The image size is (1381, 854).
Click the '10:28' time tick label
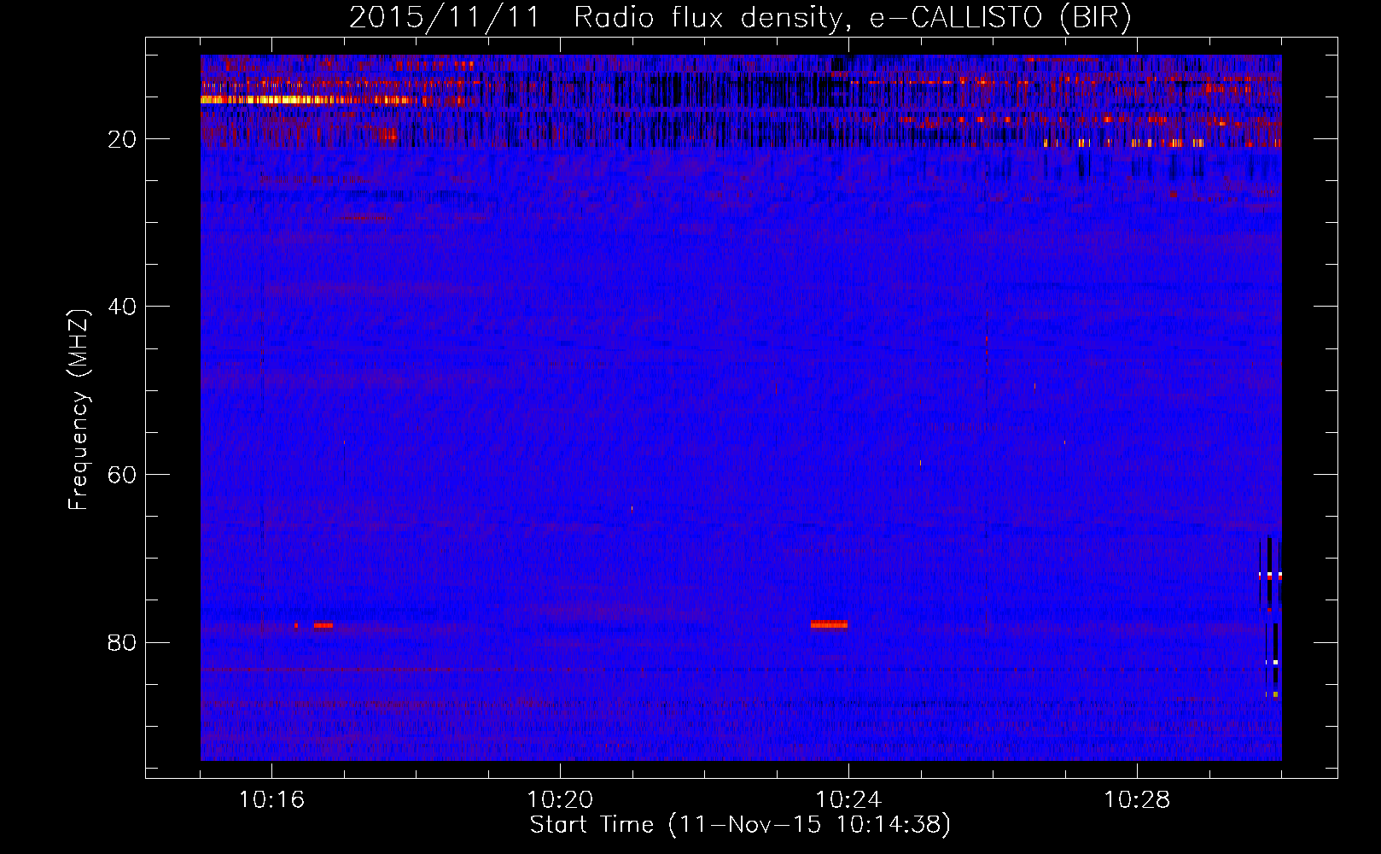[1137, 800]
